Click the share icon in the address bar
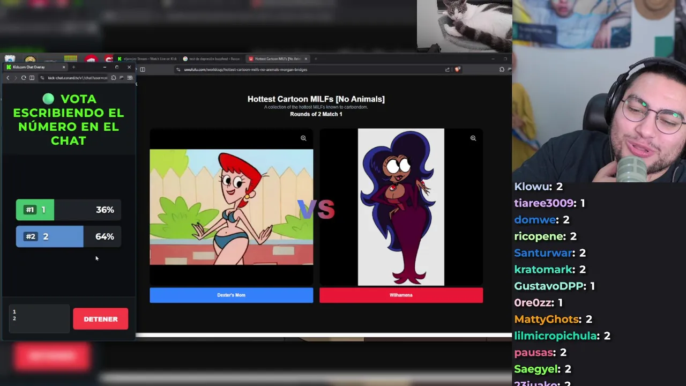Screen dimensions: 686x386 tap(448, 69)
